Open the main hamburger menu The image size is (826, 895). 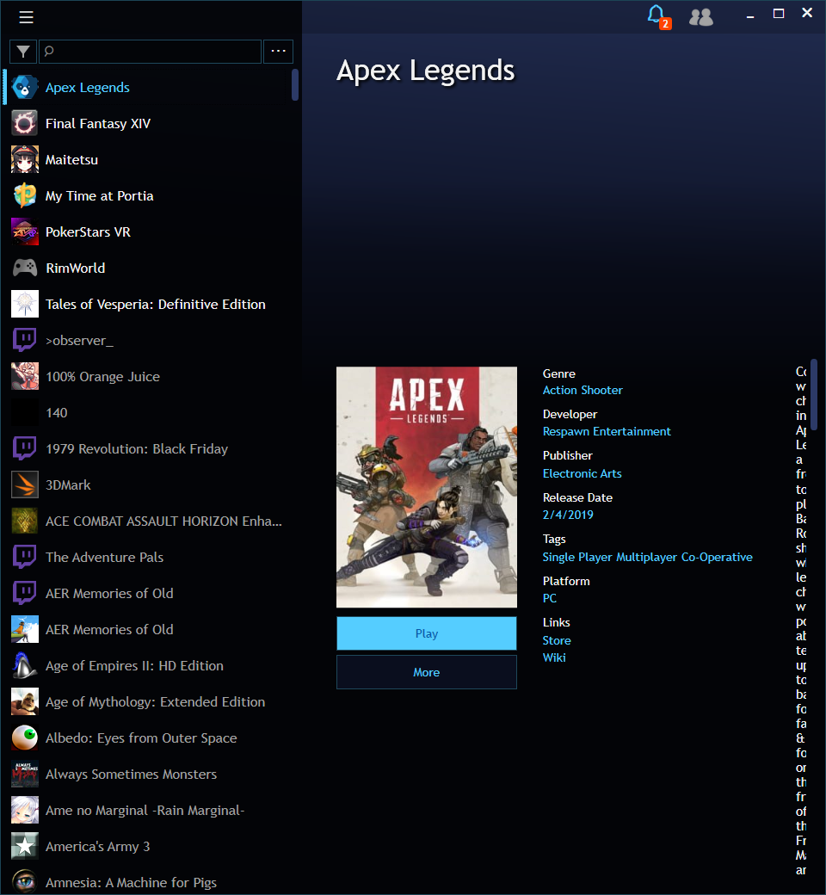click(x=26, y=16)
